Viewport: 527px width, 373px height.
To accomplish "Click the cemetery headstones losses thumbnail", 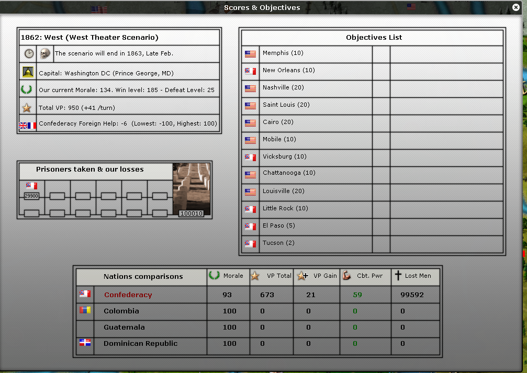I will 192,189.
